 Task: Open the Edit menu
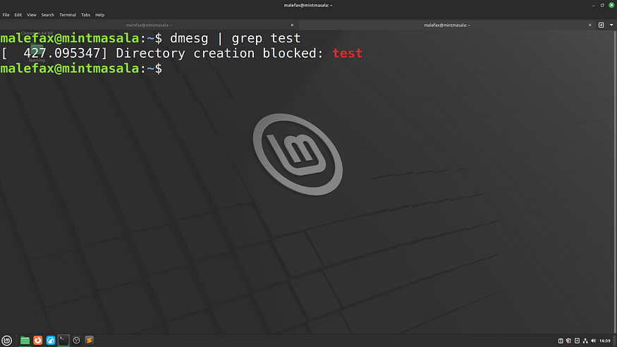point(18,15)
